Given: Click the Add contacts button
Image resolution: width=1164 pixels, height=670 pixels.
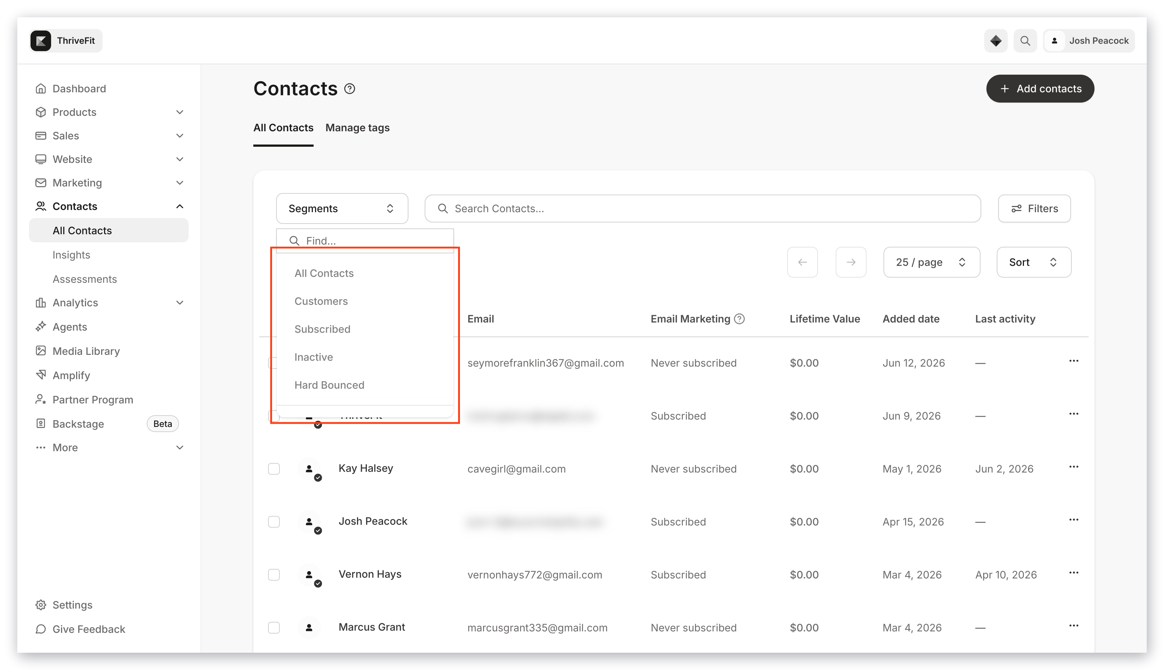Looking at the screenshot, I should tap(1040, 88).
